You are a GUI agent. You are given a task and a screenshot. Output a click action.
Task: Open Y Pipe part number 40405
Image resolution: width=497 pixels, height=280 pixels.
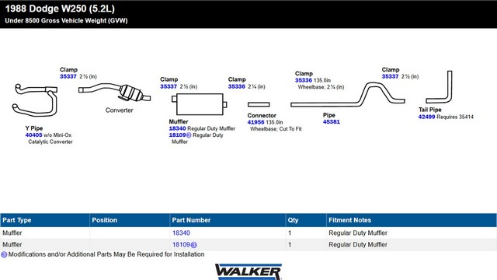(33, 135)
